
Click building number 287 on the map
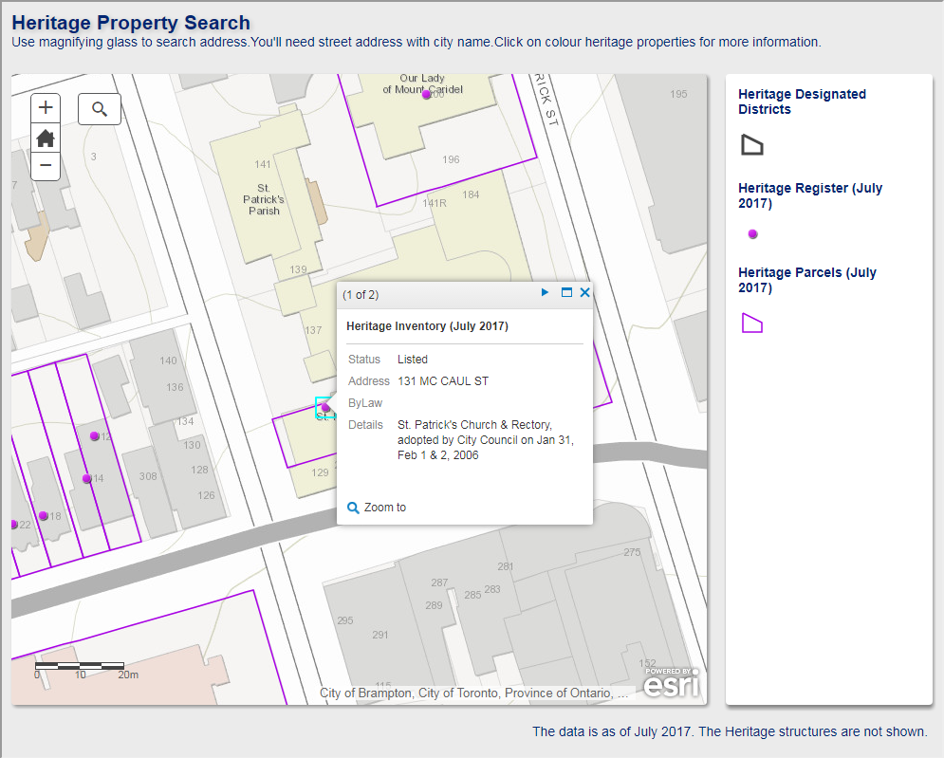coord(439,582)
